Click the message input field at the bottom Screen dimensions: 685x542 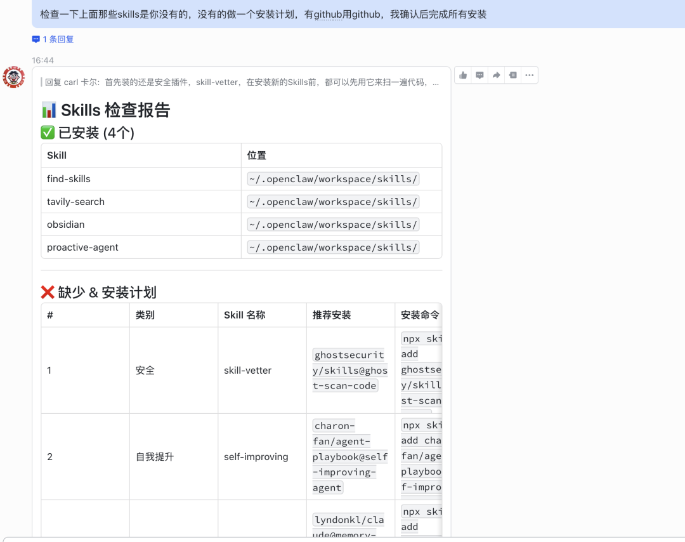(342, 539)
